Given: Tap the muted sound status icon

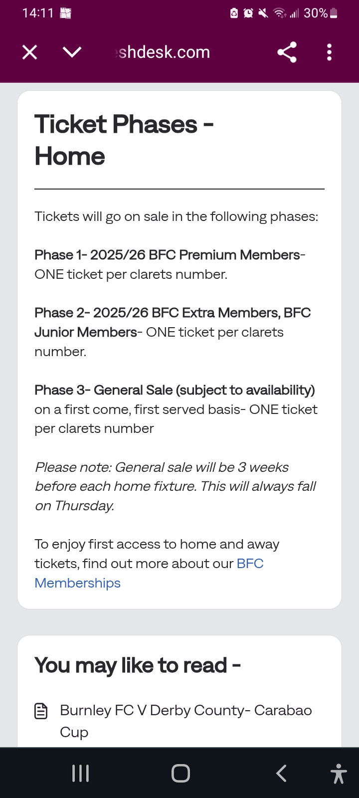Looking at the screenshot, I should click(x=263, y=13).
